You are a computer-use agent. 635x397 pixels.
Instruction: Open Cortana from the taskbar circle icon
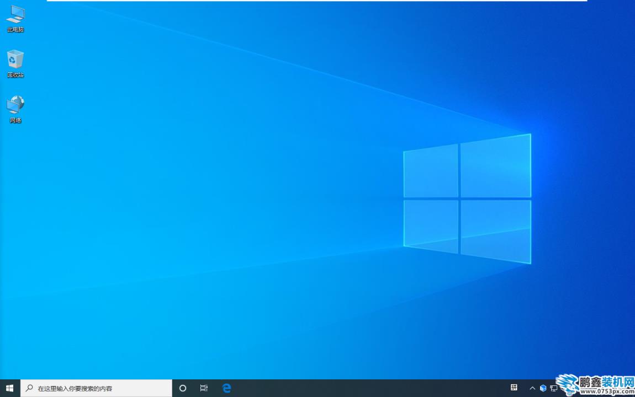(183, 388)
